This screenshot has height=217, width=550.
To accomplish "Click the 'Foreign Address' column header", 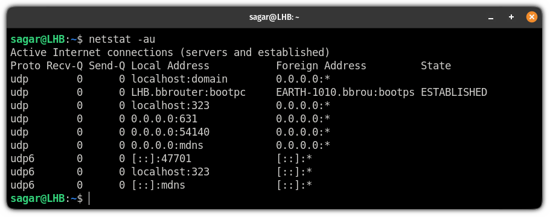I will click(x=321, y=66).
